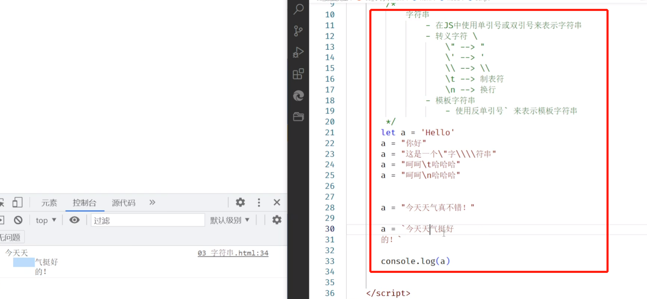Open the Edge browser tools icon
Viewport: 647px width, 299px height.
[298, 96]
